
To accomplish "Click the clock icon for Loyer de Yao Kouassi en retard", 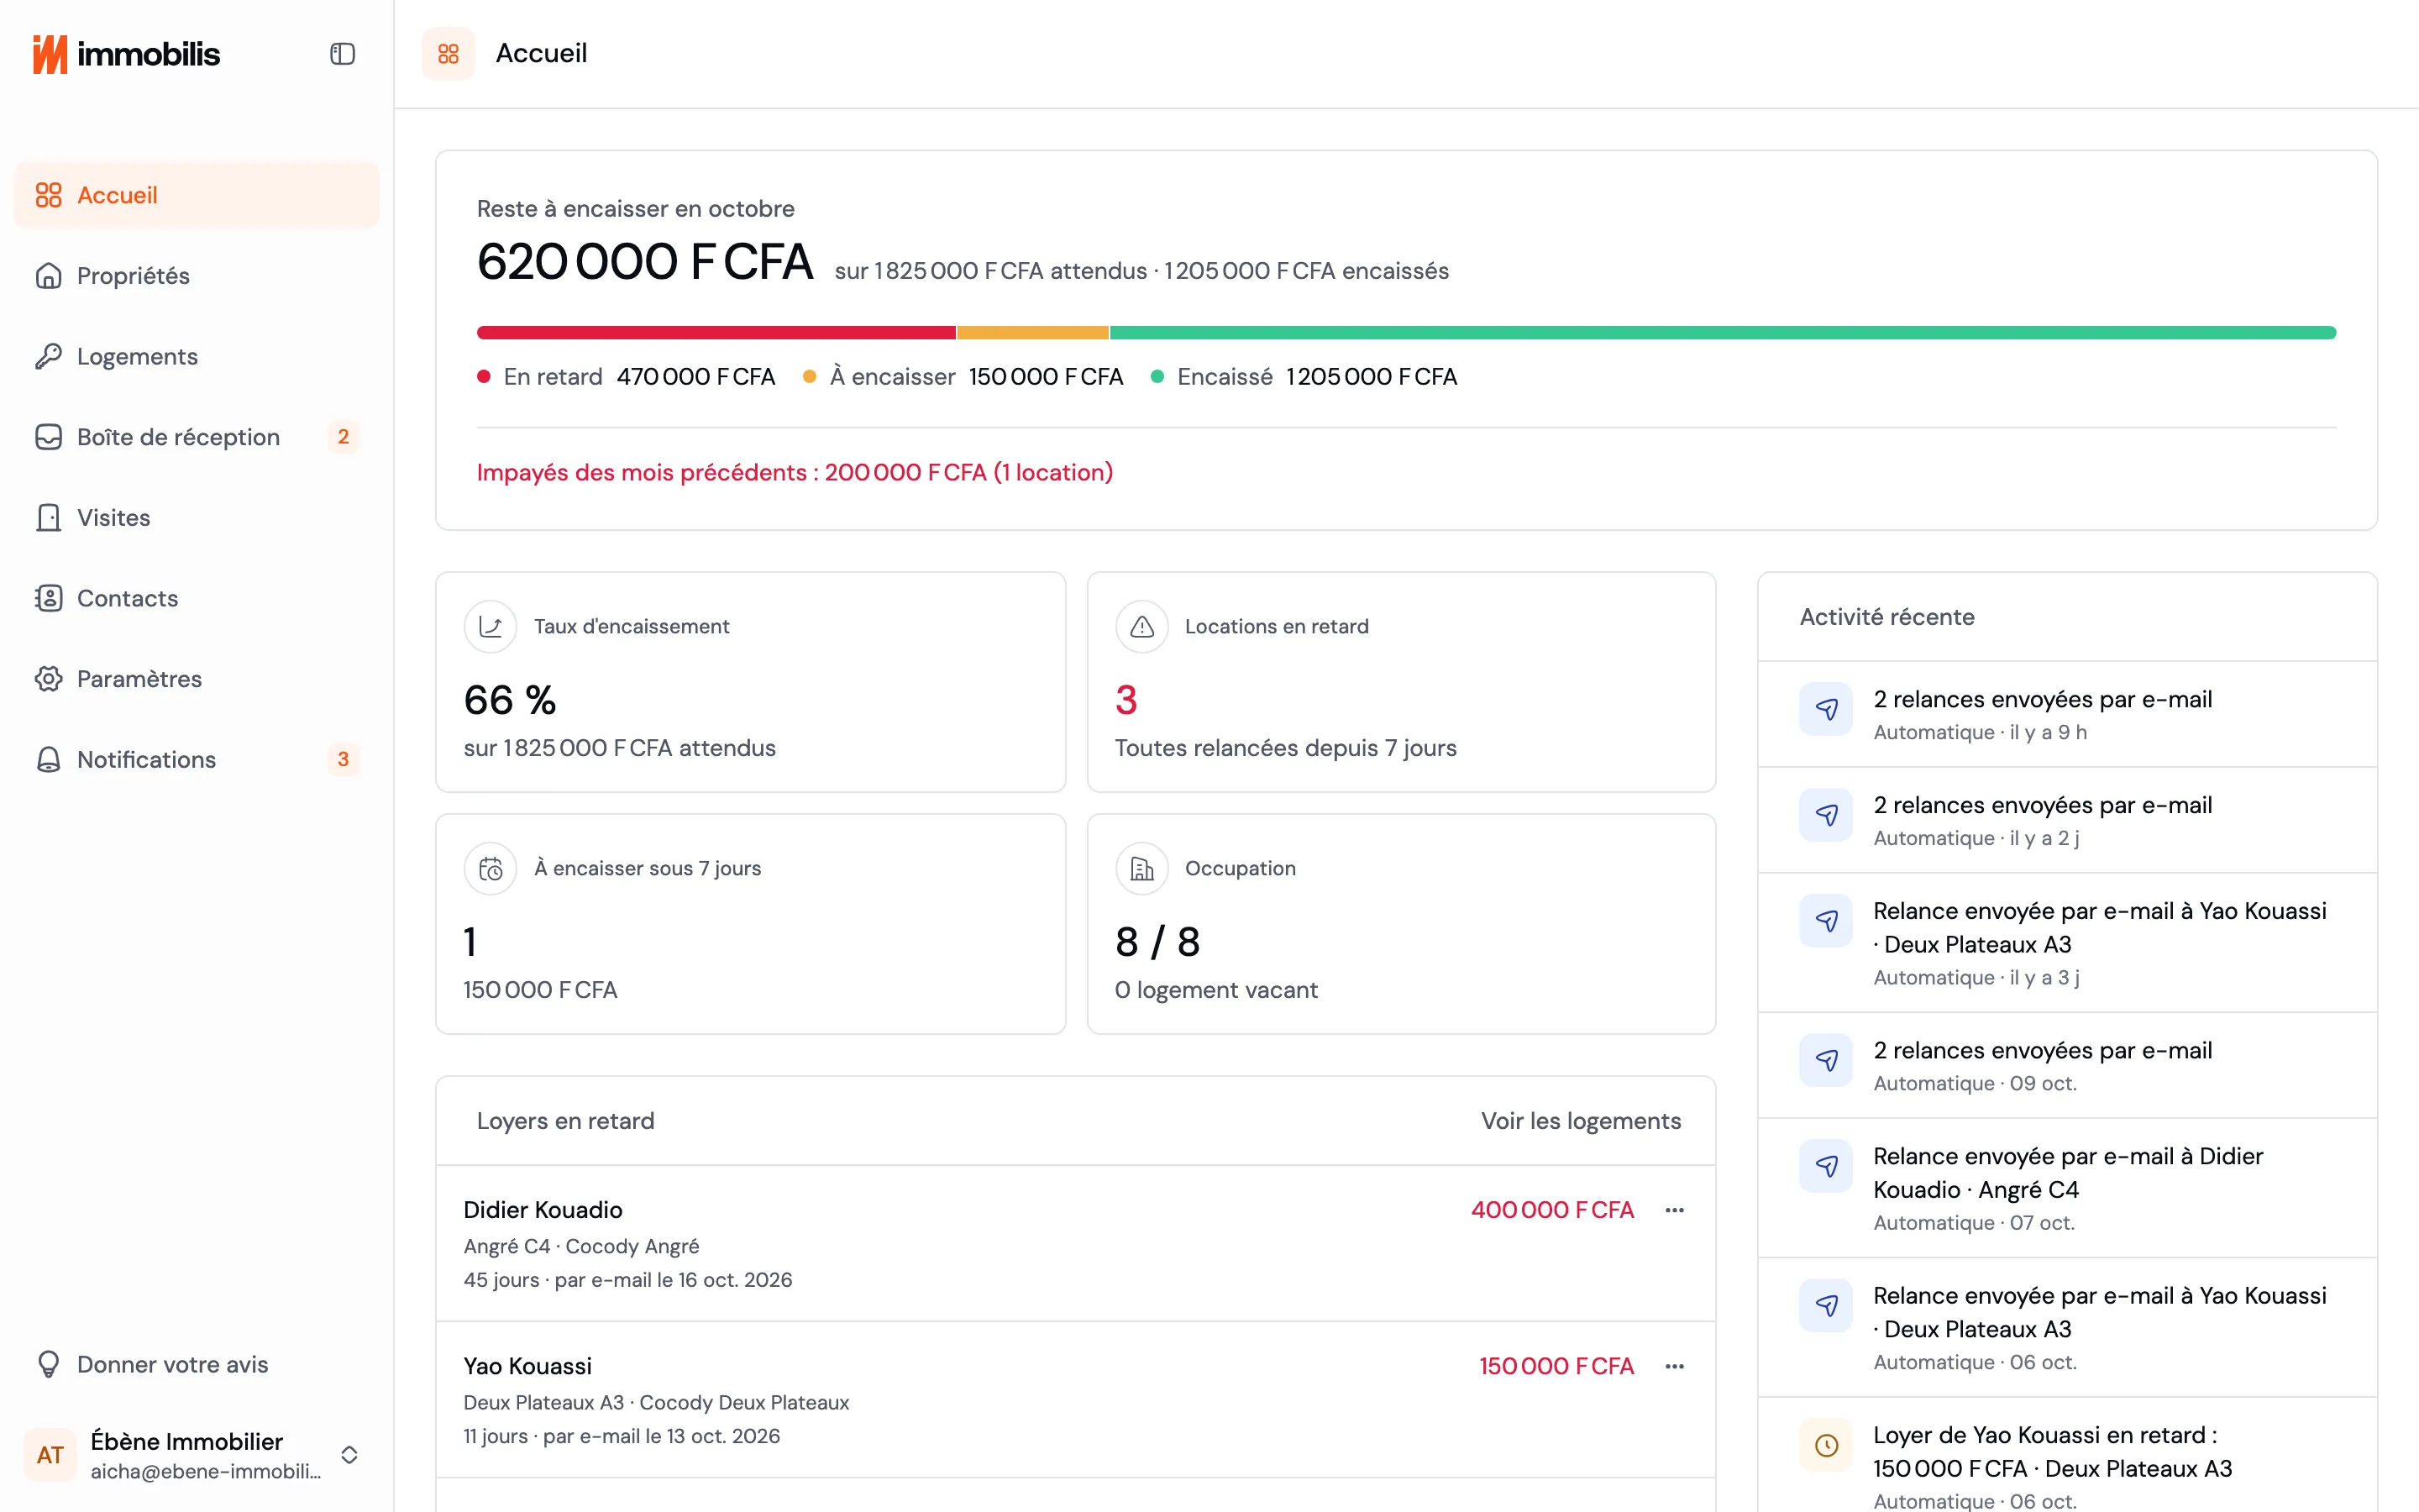I will pyautogui.click(x=1825, y=1445).
